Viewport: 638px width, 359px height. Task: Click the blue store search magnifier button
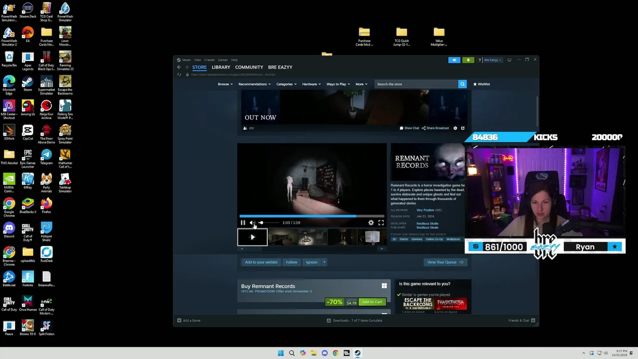463,84
